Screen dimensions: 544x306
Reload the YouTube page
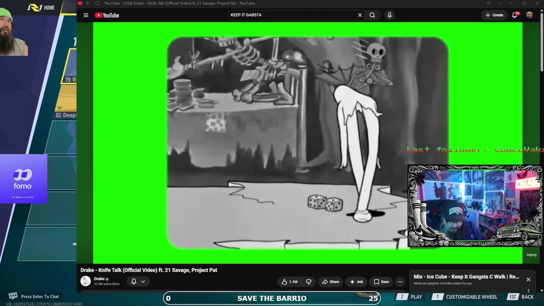(97, 3)
